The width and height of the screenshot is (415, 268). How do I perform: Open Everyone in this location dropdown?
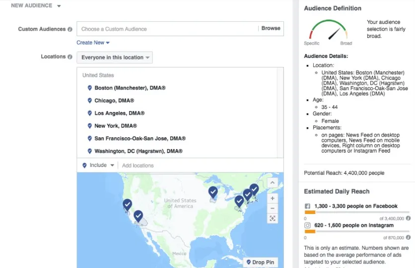[115, 57]
